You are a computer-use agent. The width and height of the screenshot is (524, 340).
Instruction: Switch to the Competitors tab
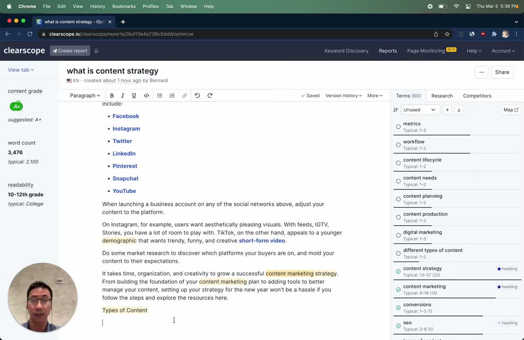(477, 95)
